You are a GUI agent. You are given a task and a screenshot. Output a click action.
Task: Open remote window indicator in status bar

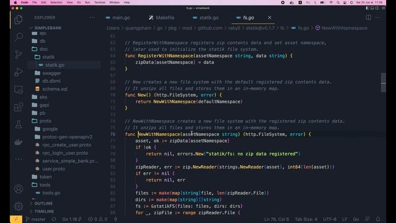coord(16,219)
